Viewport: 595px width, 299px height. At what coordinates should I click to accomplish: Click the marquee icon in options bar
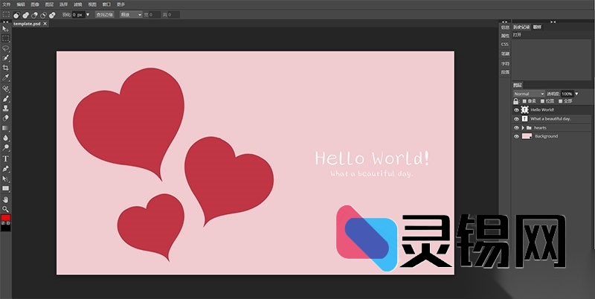tap(6, 15)
